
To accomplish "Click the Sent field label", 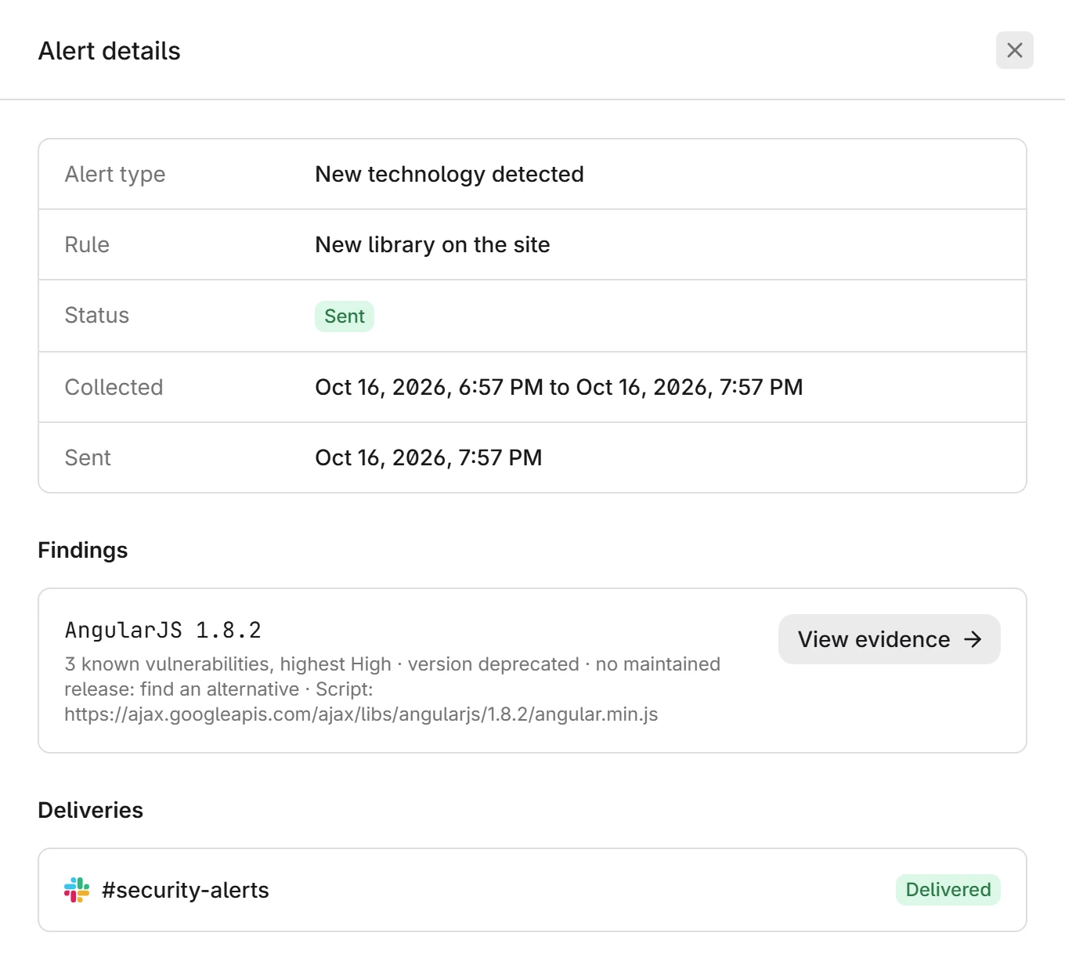I will coord(88,457).
